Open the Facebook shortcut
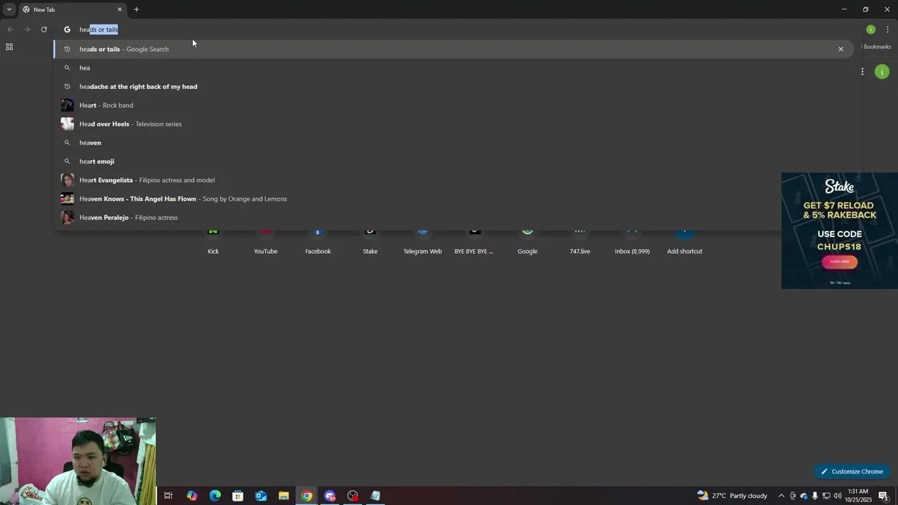This screenshot has height=505, width=898. 318,241
